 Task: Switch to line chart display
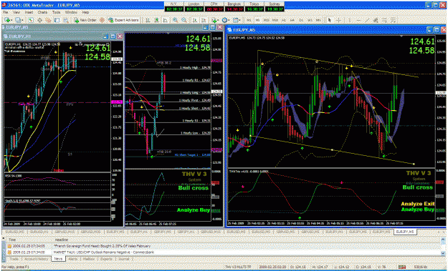(165, 20)
